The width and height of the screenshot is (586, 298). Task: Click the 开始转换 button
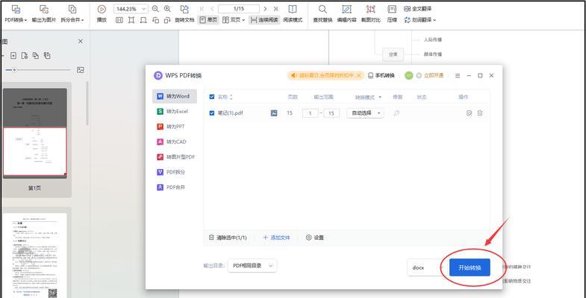470,267
